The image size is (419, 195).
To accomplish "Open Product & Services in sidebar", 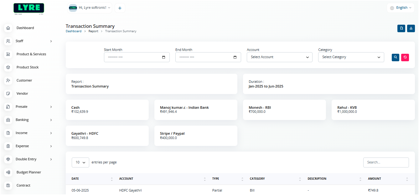I will (x=31, y=54).
